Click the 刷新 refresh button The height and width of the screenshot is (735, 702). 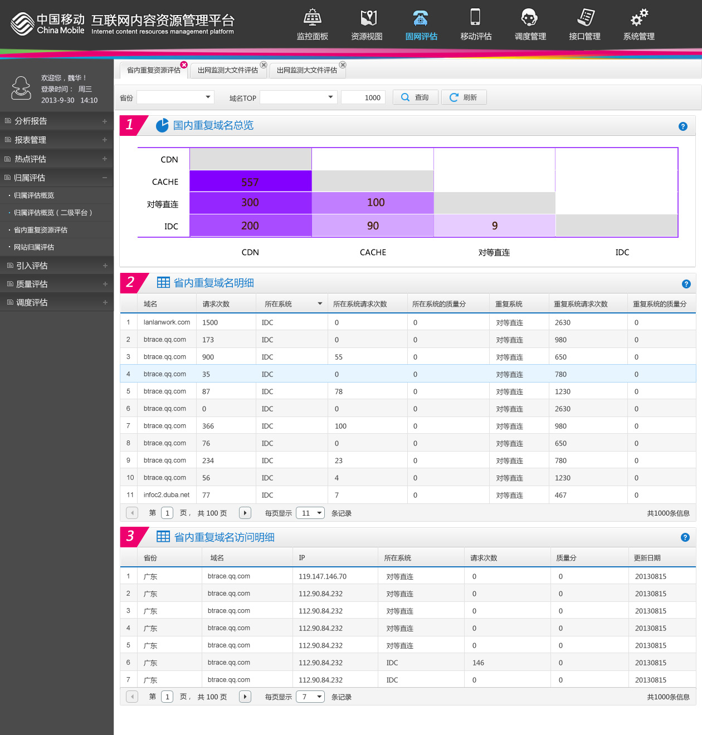(x=464, y=97)
